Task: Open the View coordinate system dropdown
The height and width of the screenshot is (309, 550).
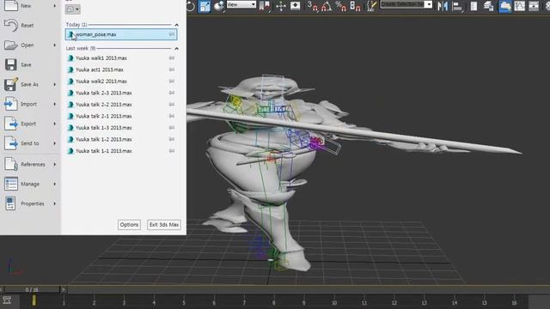Action: 241,4
